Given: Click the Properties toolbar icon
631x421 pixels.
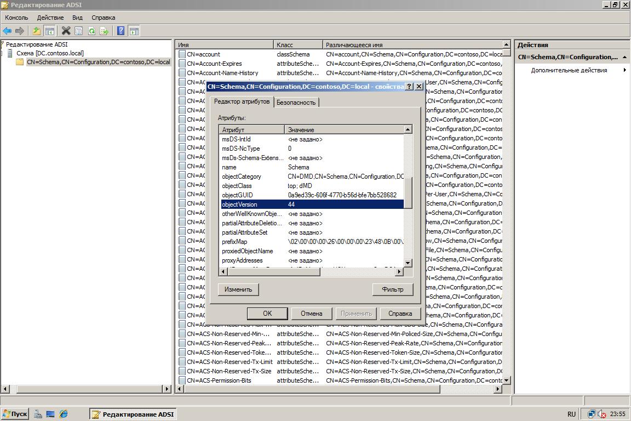Looking at the screenshot, I should [x=79, y=31].
